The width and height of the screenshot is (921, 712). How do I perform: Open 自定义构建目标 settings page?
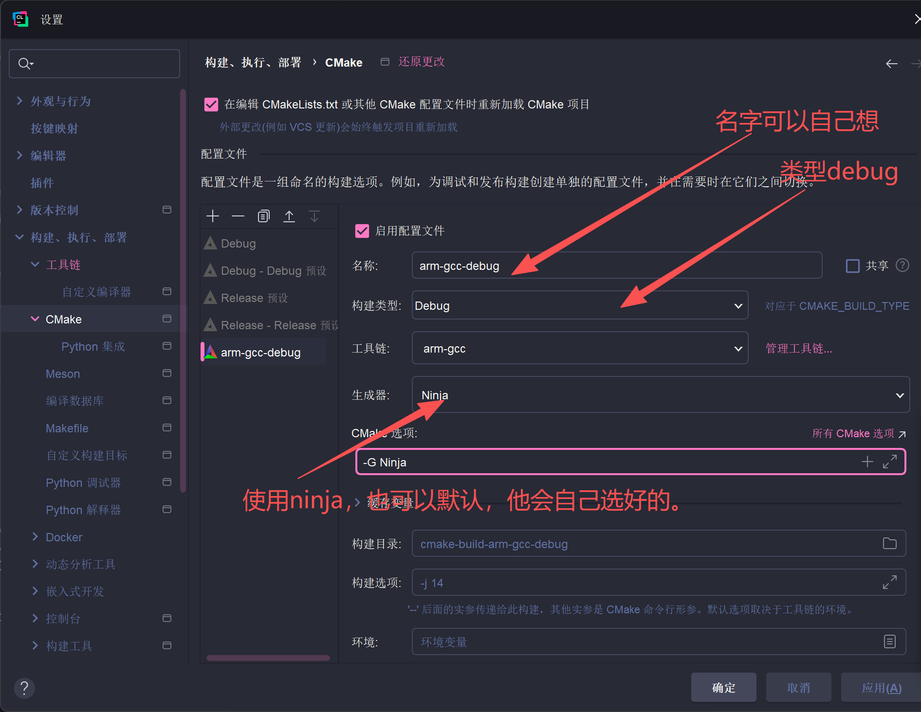click(87, 455)
